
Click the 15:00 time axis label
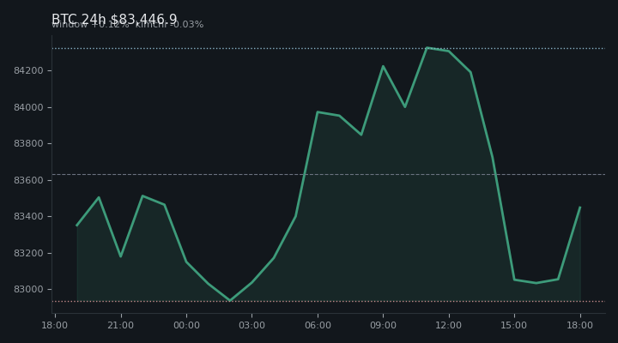(514, 325)
